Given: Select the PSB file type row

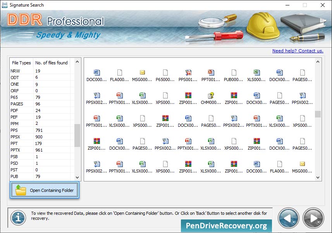Looking at the screenshot, I should point(40,157).
